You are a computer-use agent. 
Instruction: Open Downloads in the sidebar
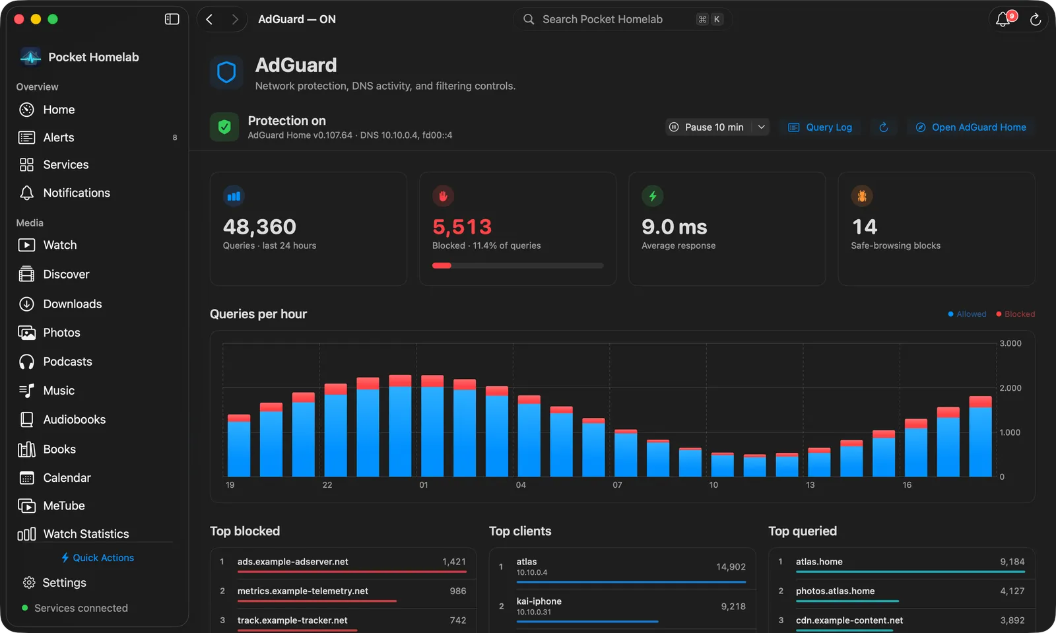(x=98, y=304)
